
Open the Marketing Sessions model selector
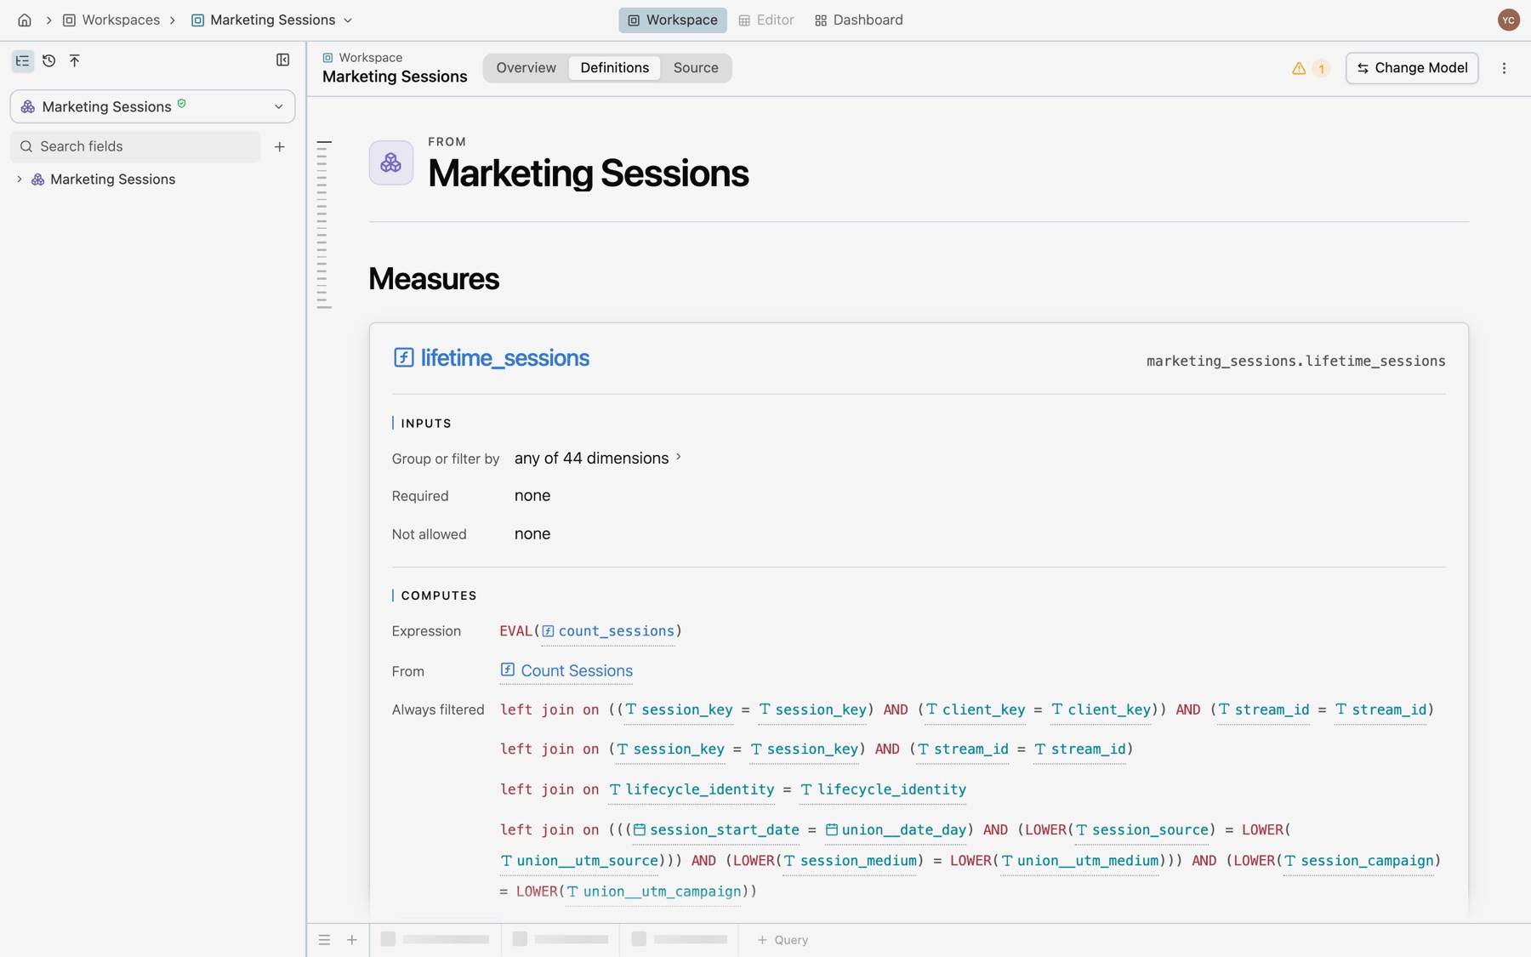[x=152, y=106]
